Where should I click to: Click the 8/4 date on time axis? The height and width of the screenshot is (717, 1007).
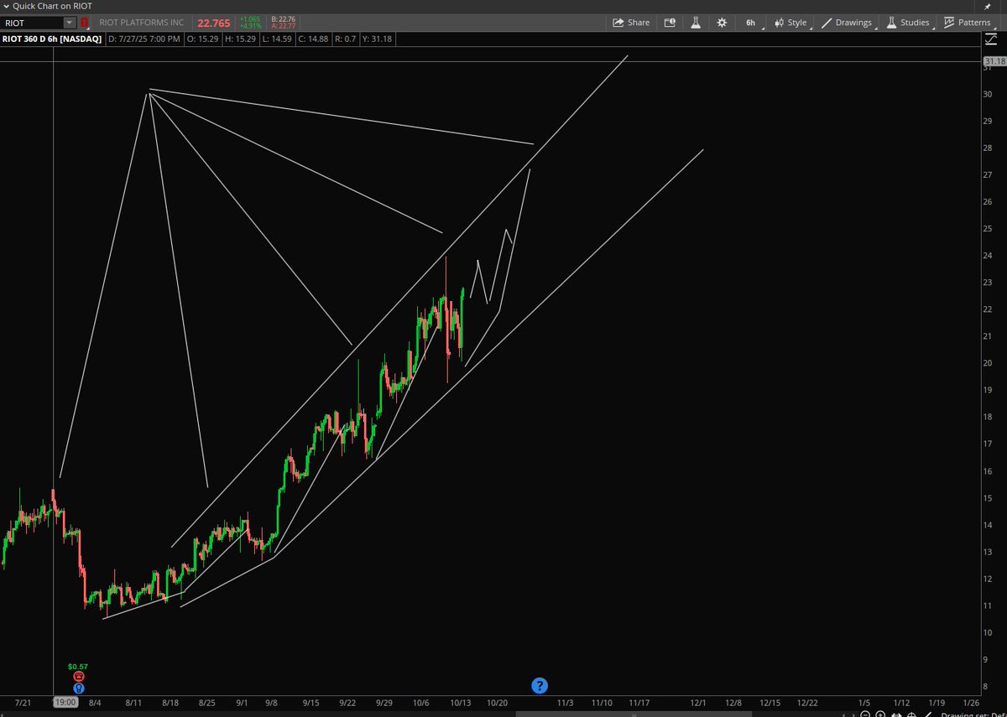(x=95, y=702)
